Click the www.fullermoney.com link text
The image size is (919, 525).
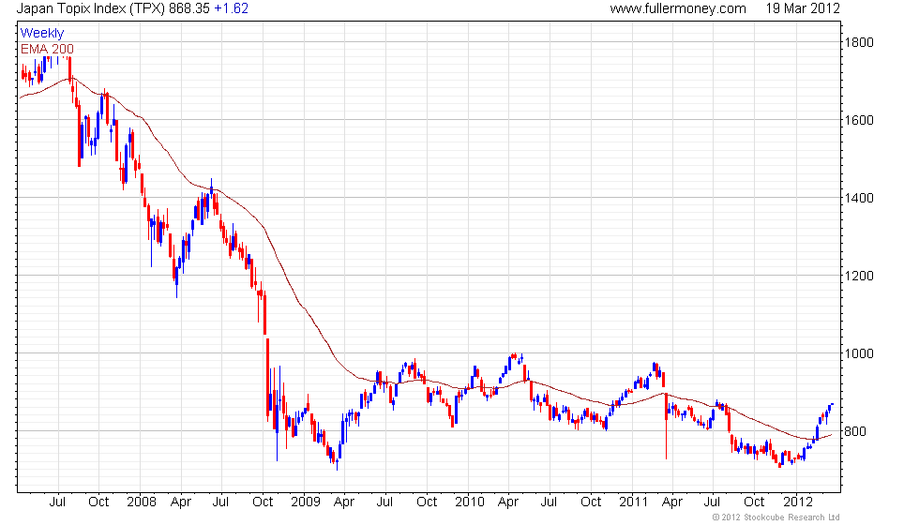pos(678,8)
